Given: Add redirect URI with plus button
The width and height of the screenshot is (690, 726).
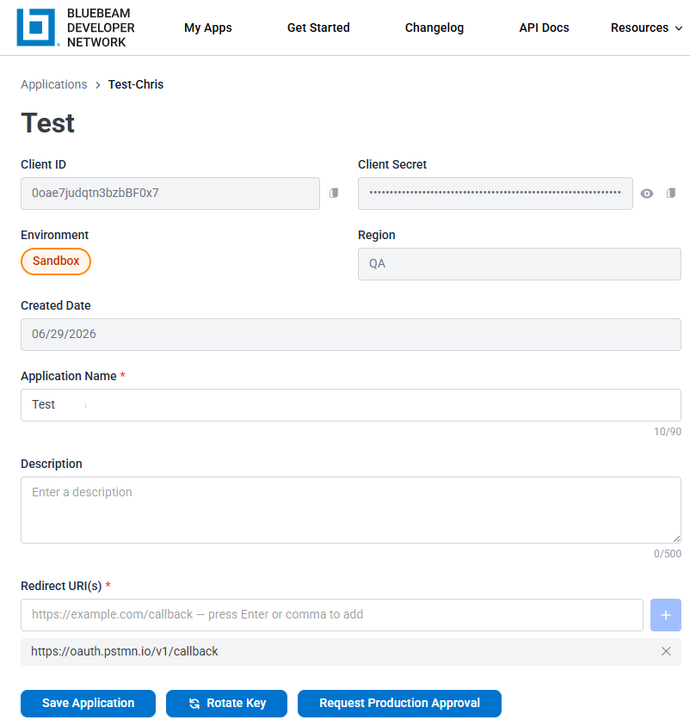Looking at the screenshot, I should pos(665,615).
